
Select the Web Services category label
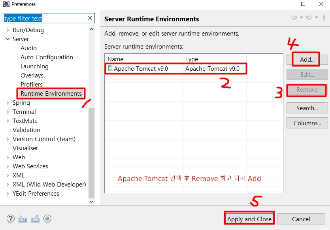pos(30,166)
